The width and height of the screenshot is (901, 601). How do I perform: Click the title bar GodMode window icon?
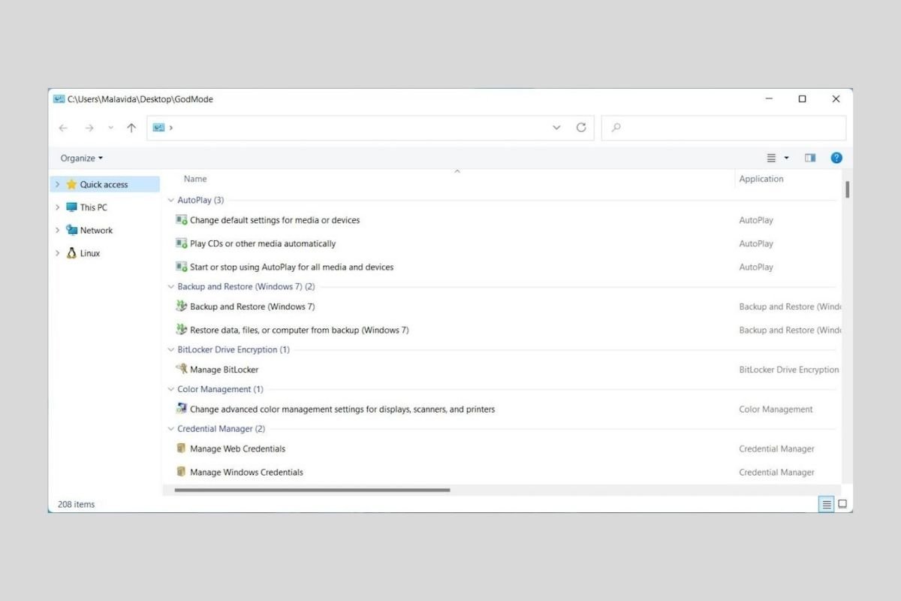tap(59, 98)
